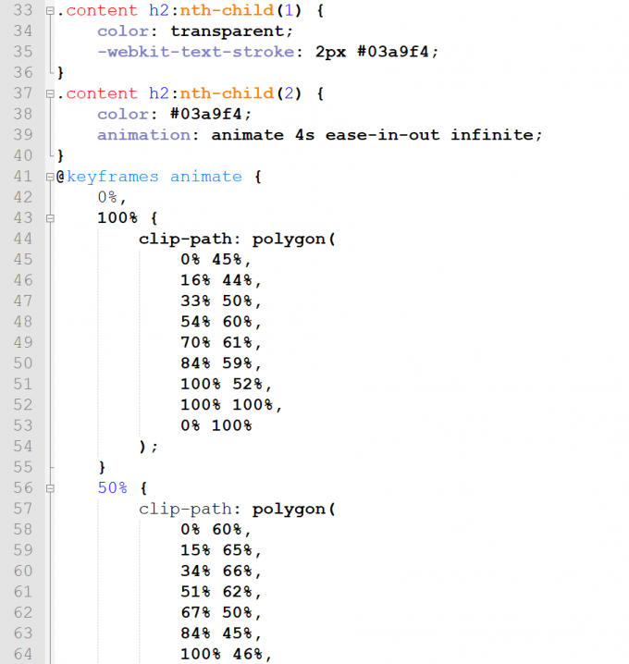
Task: Click the '16% 44%,' polygon point
Action: click(x=221, y=280)
